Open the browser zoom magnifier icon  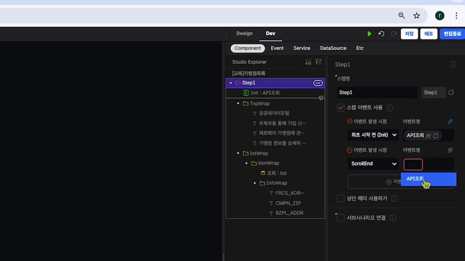[402, 16]
